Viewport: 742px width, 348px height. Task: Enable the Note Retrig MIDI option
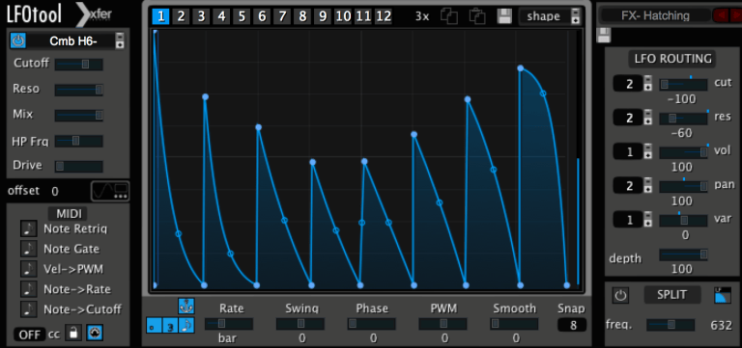[28, 229]
